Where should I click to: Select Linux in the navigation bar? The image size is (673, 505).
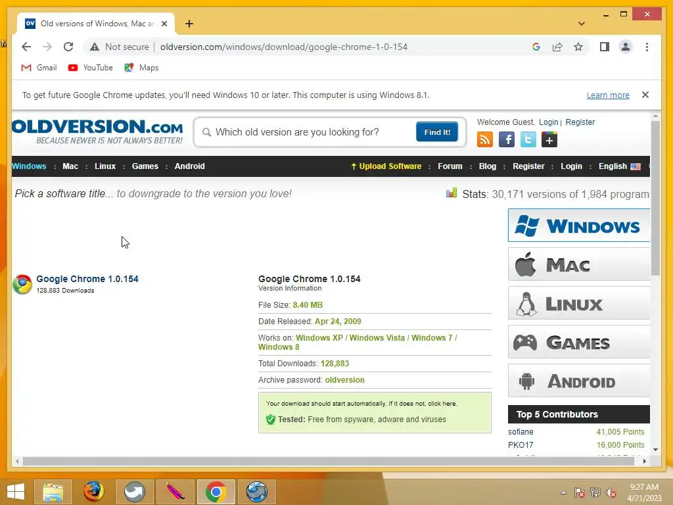coord(105,166)
